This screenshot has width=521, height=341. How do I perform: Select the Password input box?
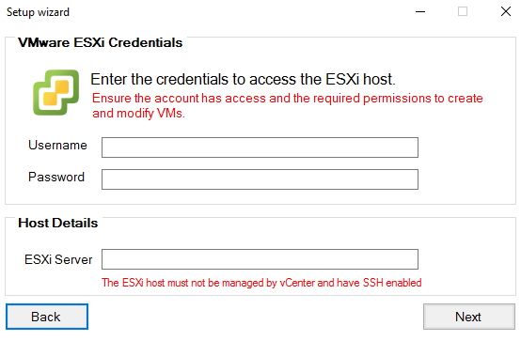click(x=260, y=179)
